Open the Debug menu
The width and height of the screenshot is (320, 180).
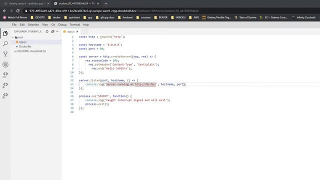(62, 24)
